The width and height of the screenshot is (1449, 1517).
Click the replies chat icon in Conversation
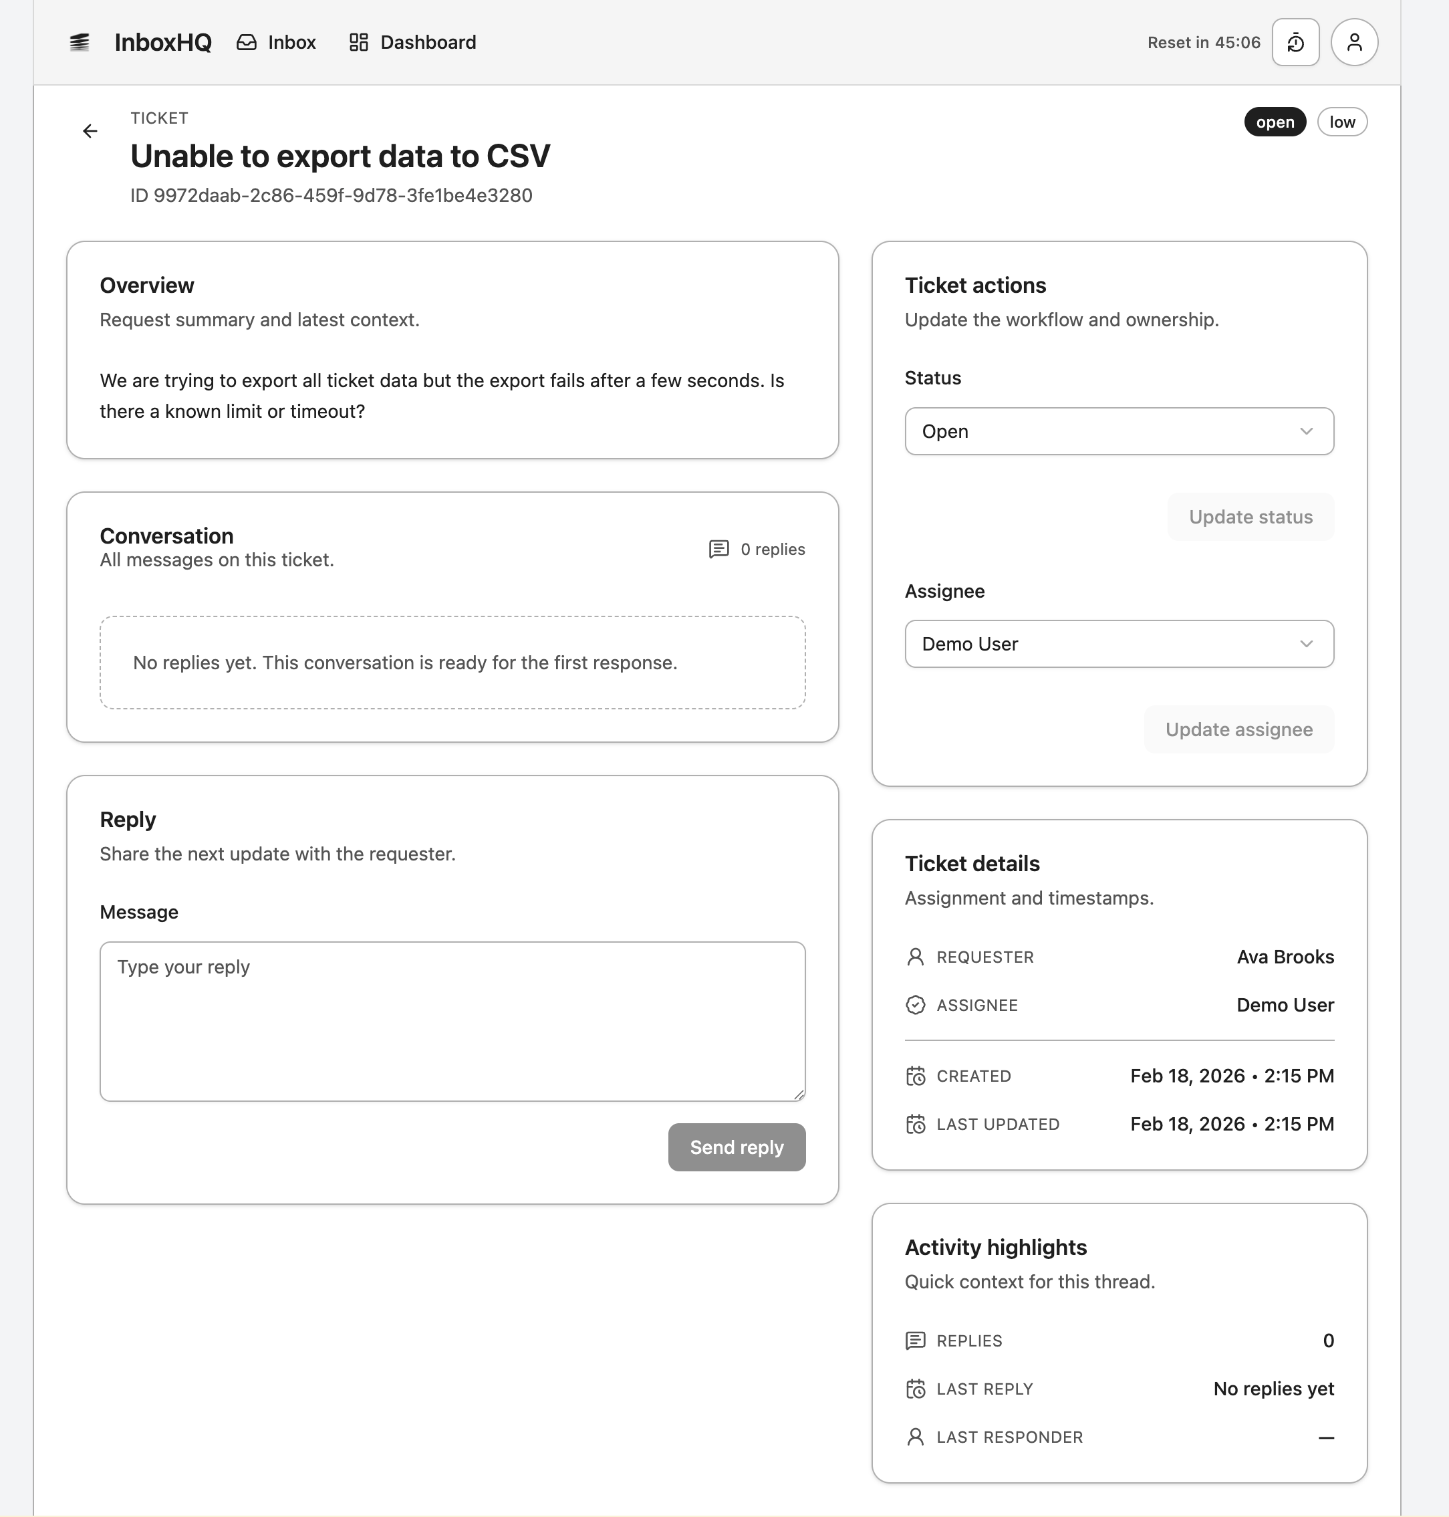718,550
